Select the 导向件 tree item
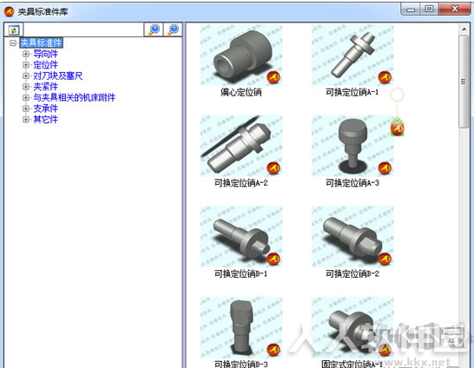This screenshot has height=368, width=474. tap(45, 54)
